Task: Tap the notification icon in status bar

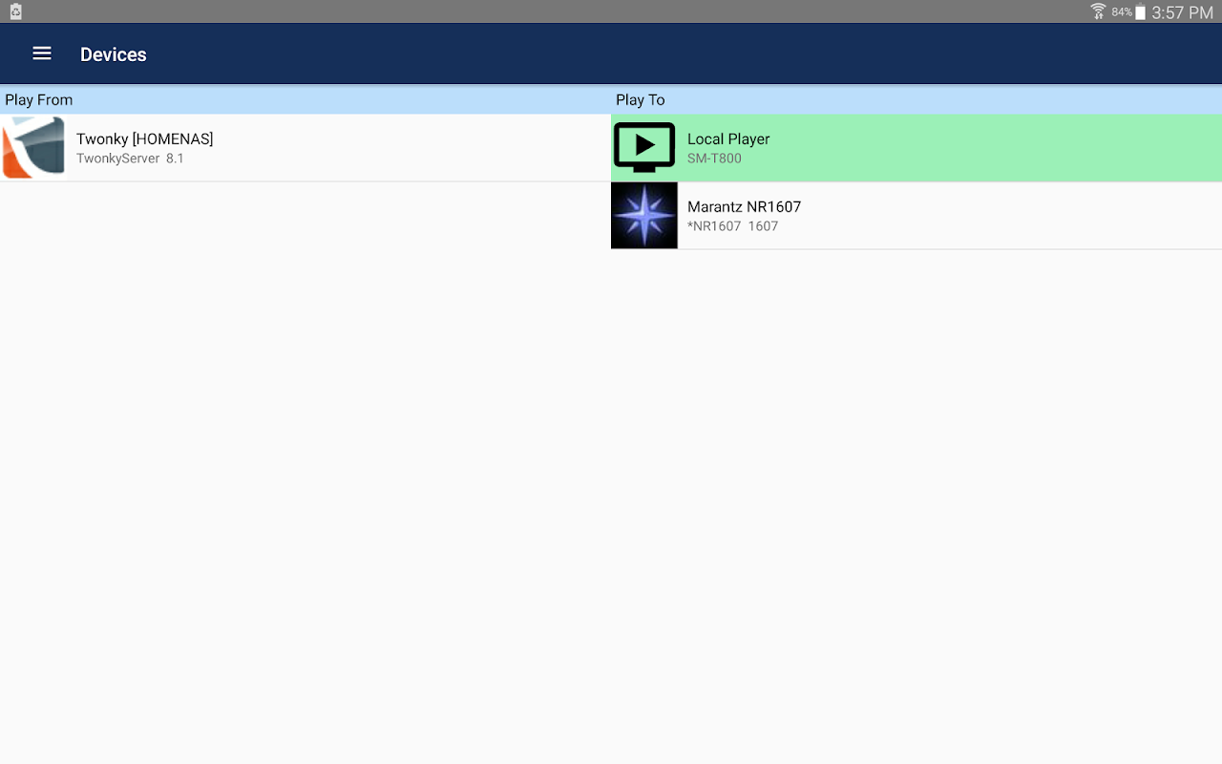Action: tap(15, 11)
